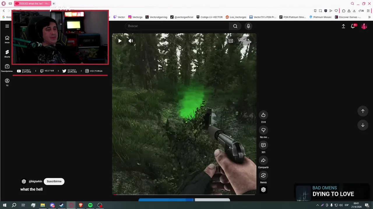
Task: Open the Los_Vectorgas Reddit bookmark
Action: pos(236,17)
